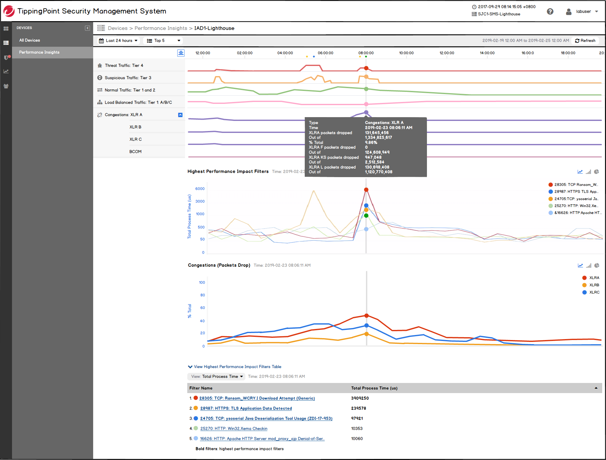Toggle the 28305 TCP Ransom legend swatch

(551, 185)
